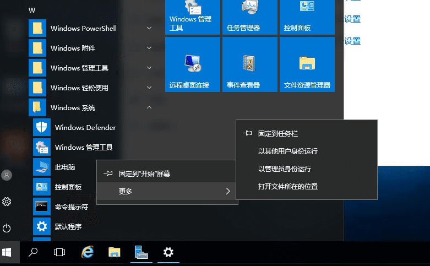The width and height of the screenshot is (430, 266).
Task: Expand the Windows 轻松使用 group chevron
Action: [149, 88]
